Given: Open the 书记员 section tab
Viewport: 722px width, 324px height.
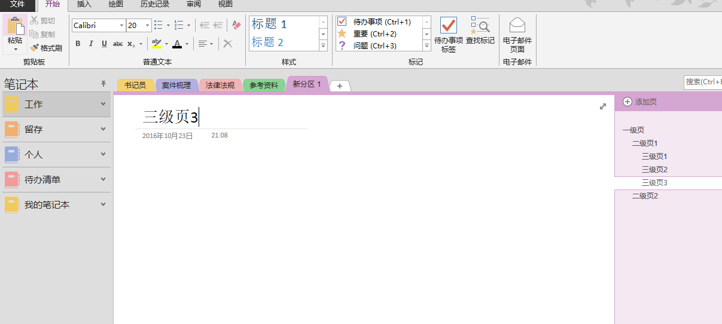Looking at the screenshot, I should (x=135, y=85).
